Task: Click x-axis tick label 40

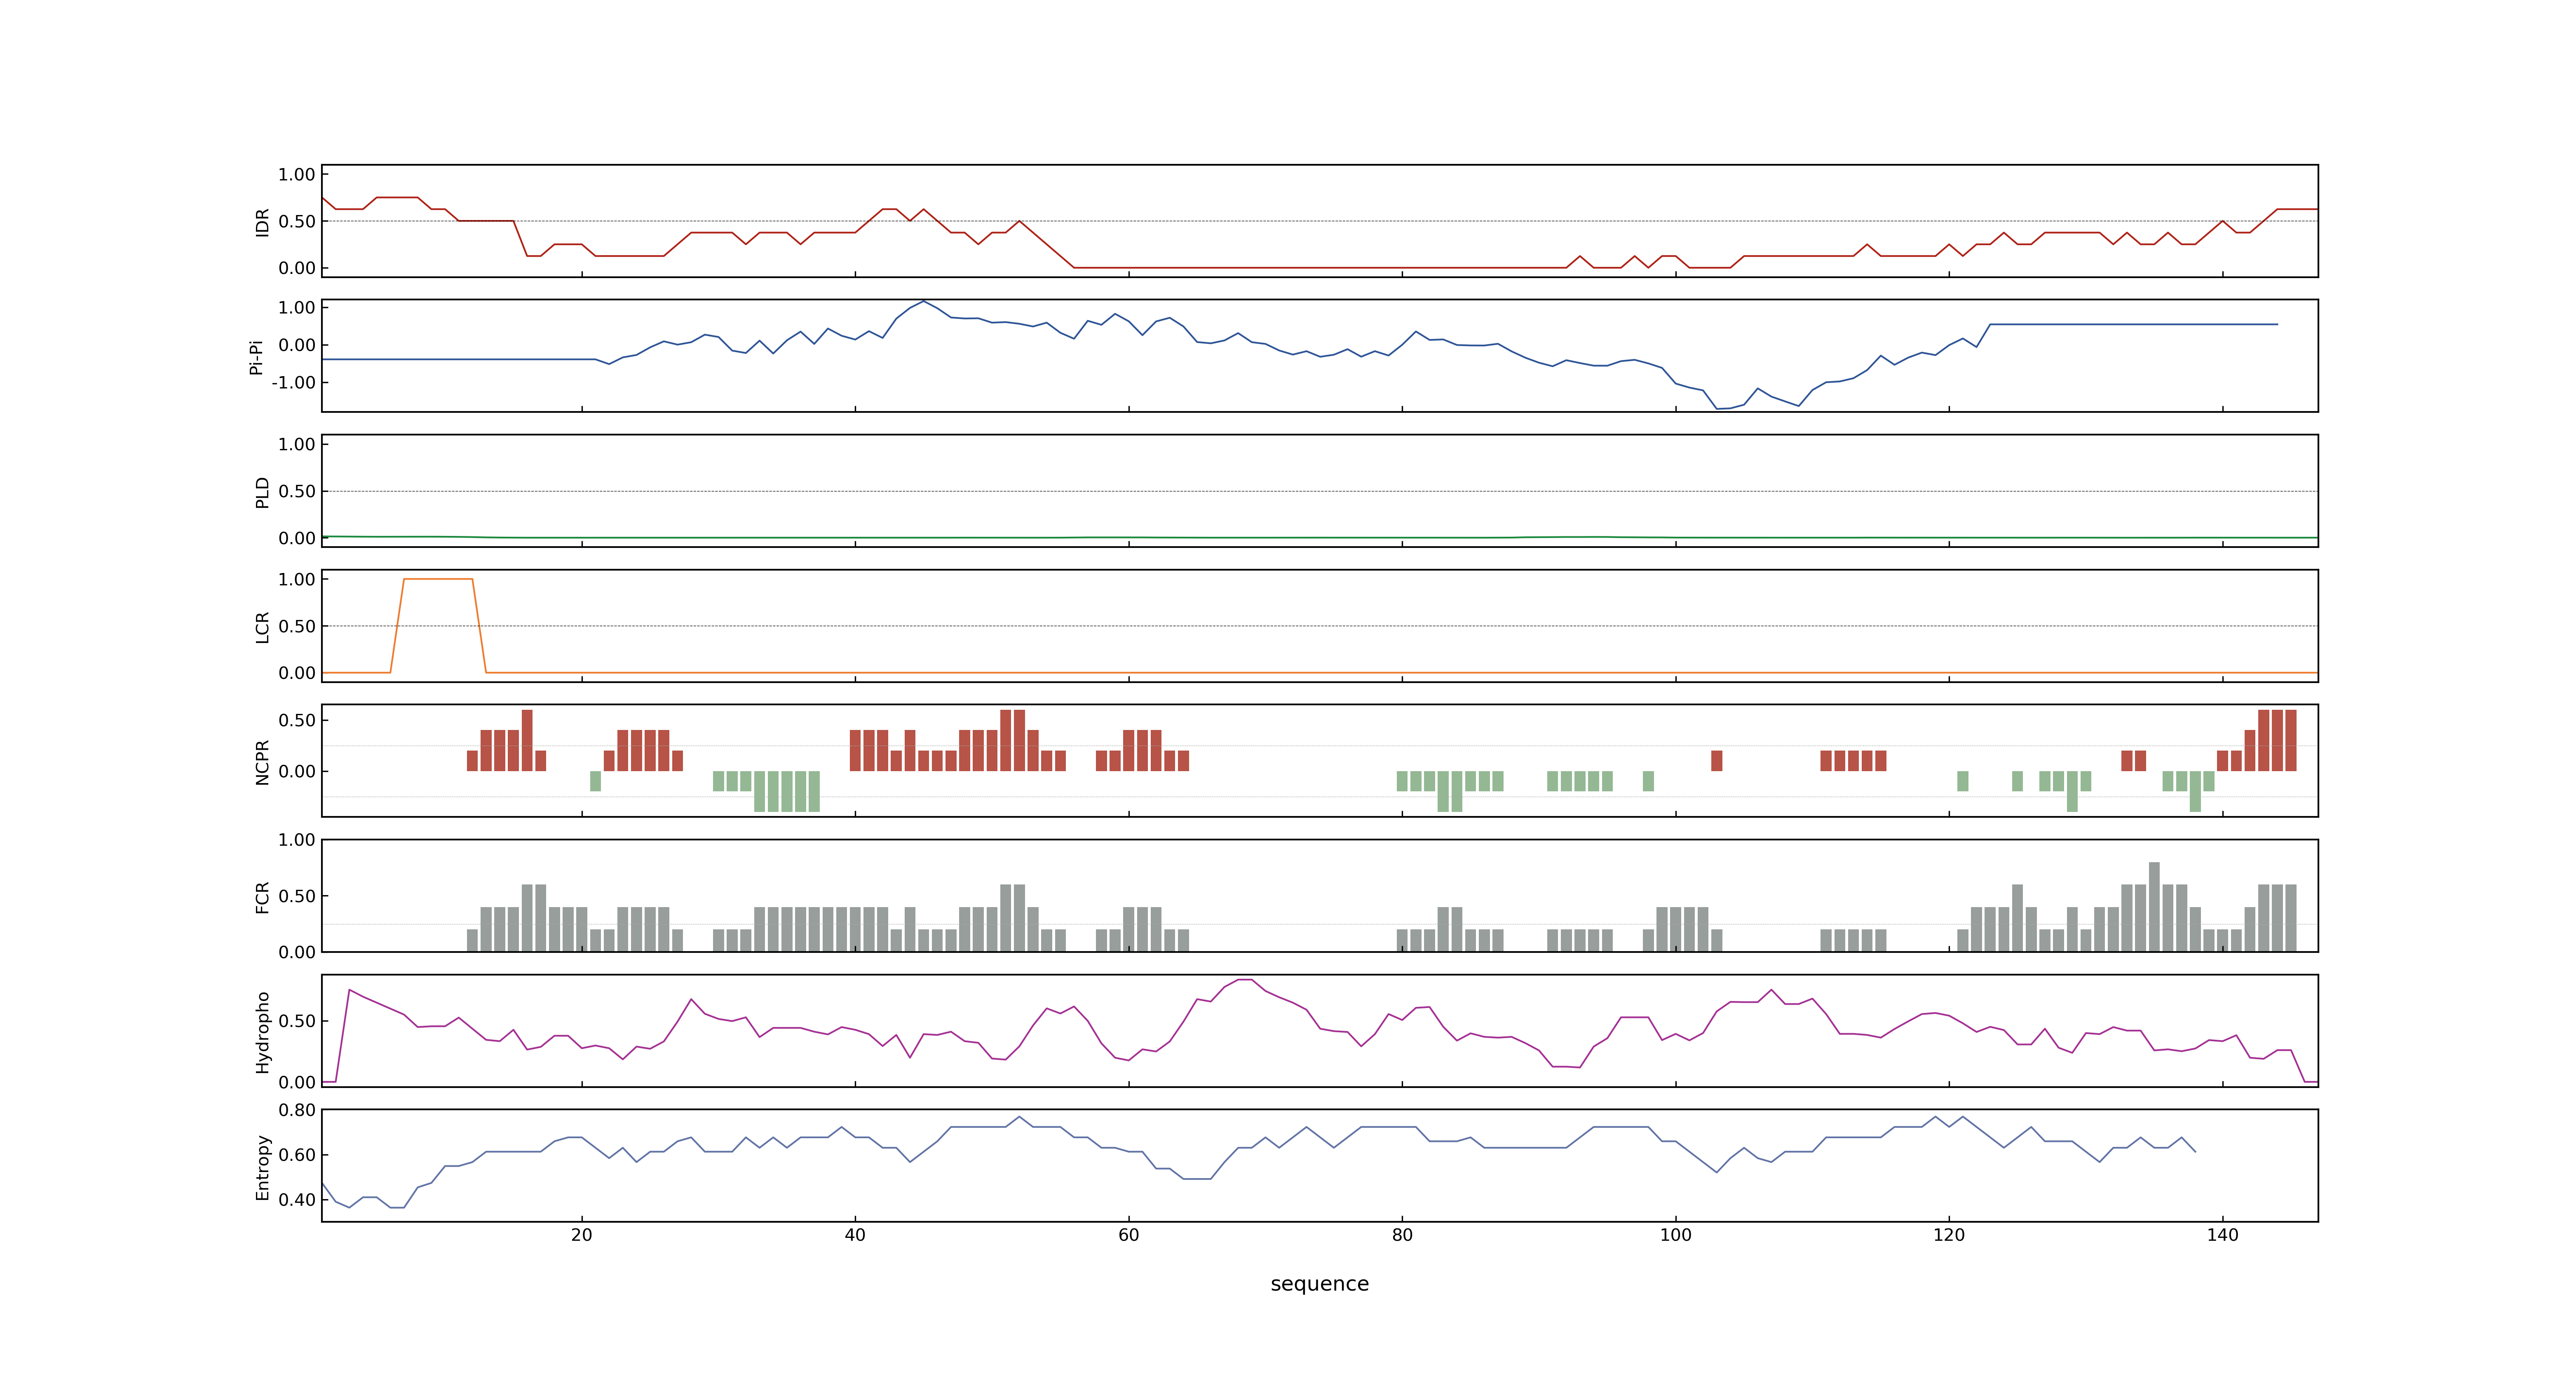Action: (x=855, y=1235)
